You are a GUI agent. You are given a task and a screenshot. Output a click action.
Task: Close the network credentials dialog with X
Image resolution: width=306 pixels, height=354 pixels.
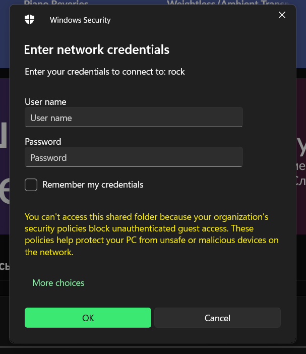282,15
